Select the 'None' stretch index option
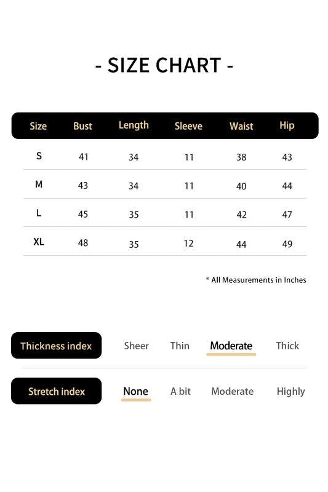Screen dimensions: 328x492 (135, 391)
